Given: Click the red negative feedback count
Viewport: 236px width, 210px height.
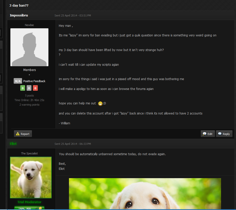Looking at the screenshot, I should point(35,88).
